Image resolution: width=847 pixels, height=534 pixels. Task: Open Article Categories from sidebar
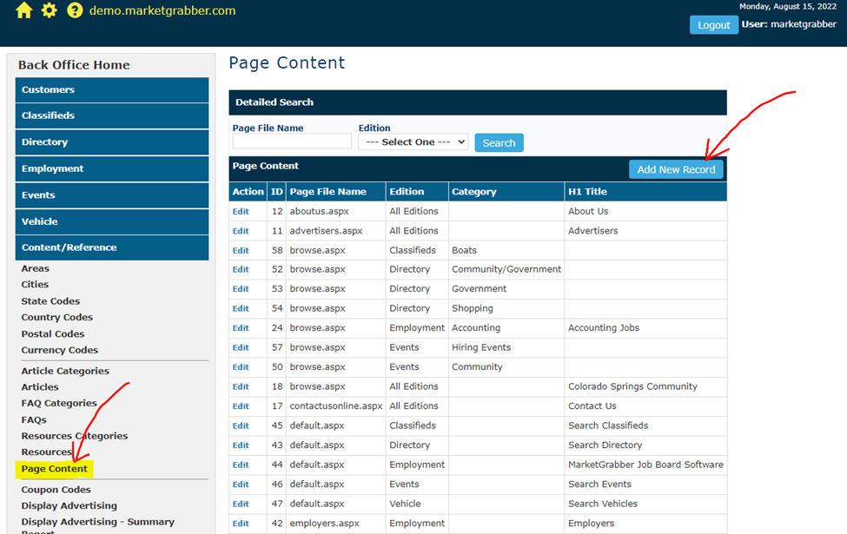click(x=65, y=371)
